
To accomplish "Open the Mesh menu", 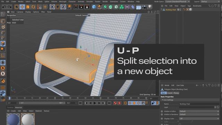I will 40,1.
